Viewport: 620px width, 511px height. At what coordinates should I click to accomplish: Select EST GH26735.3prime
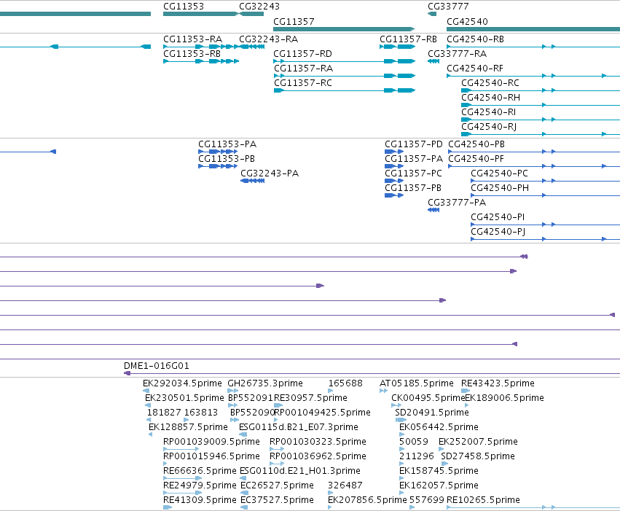[265, 383]
